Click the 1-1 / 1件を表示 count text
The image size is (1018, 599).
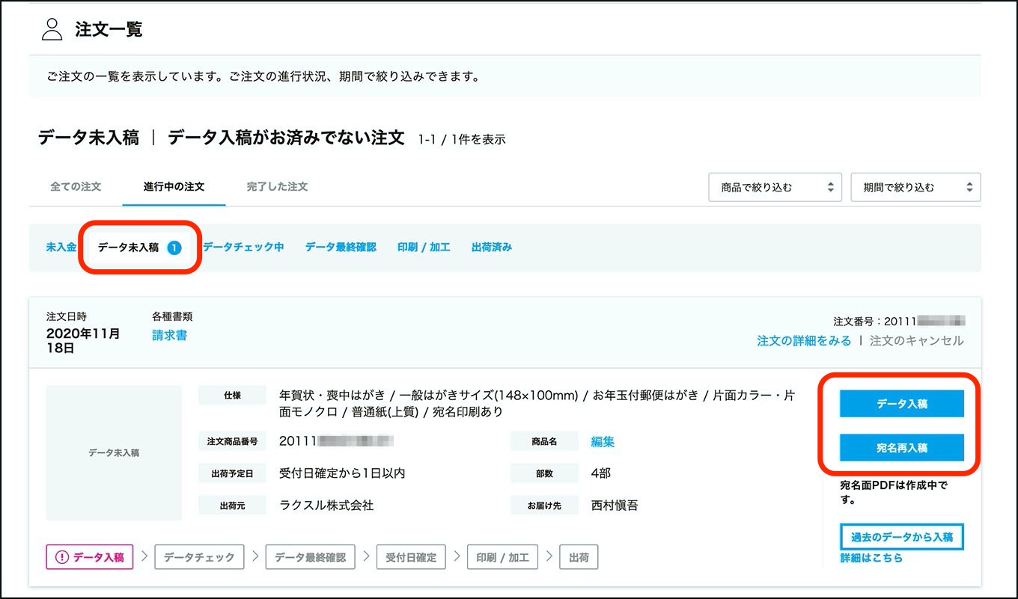pos(462,139)
